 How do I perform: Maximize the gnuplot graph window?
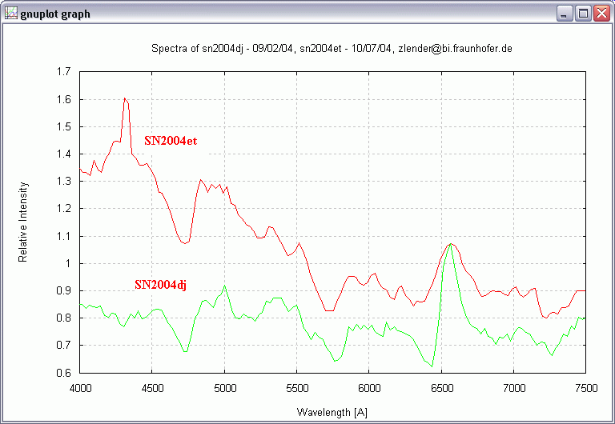pos(584,14)
